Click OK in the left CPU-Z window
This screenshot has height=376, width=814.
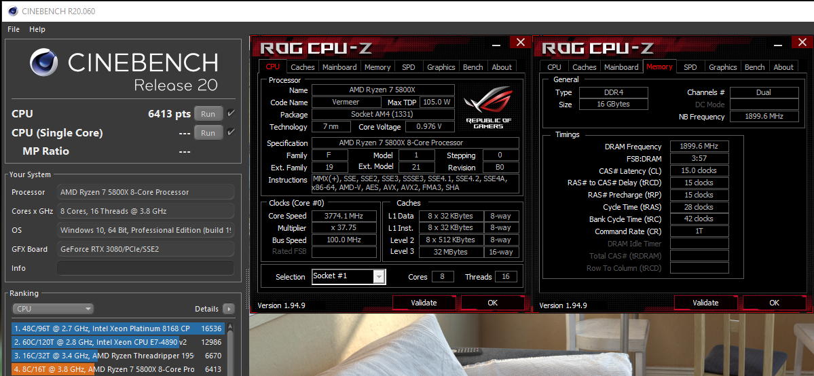(492, 302)
